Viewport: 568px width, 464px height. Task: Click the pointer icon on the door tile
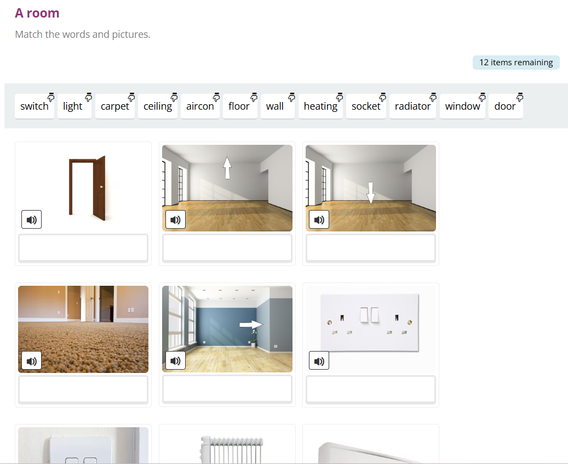(519, 98)
